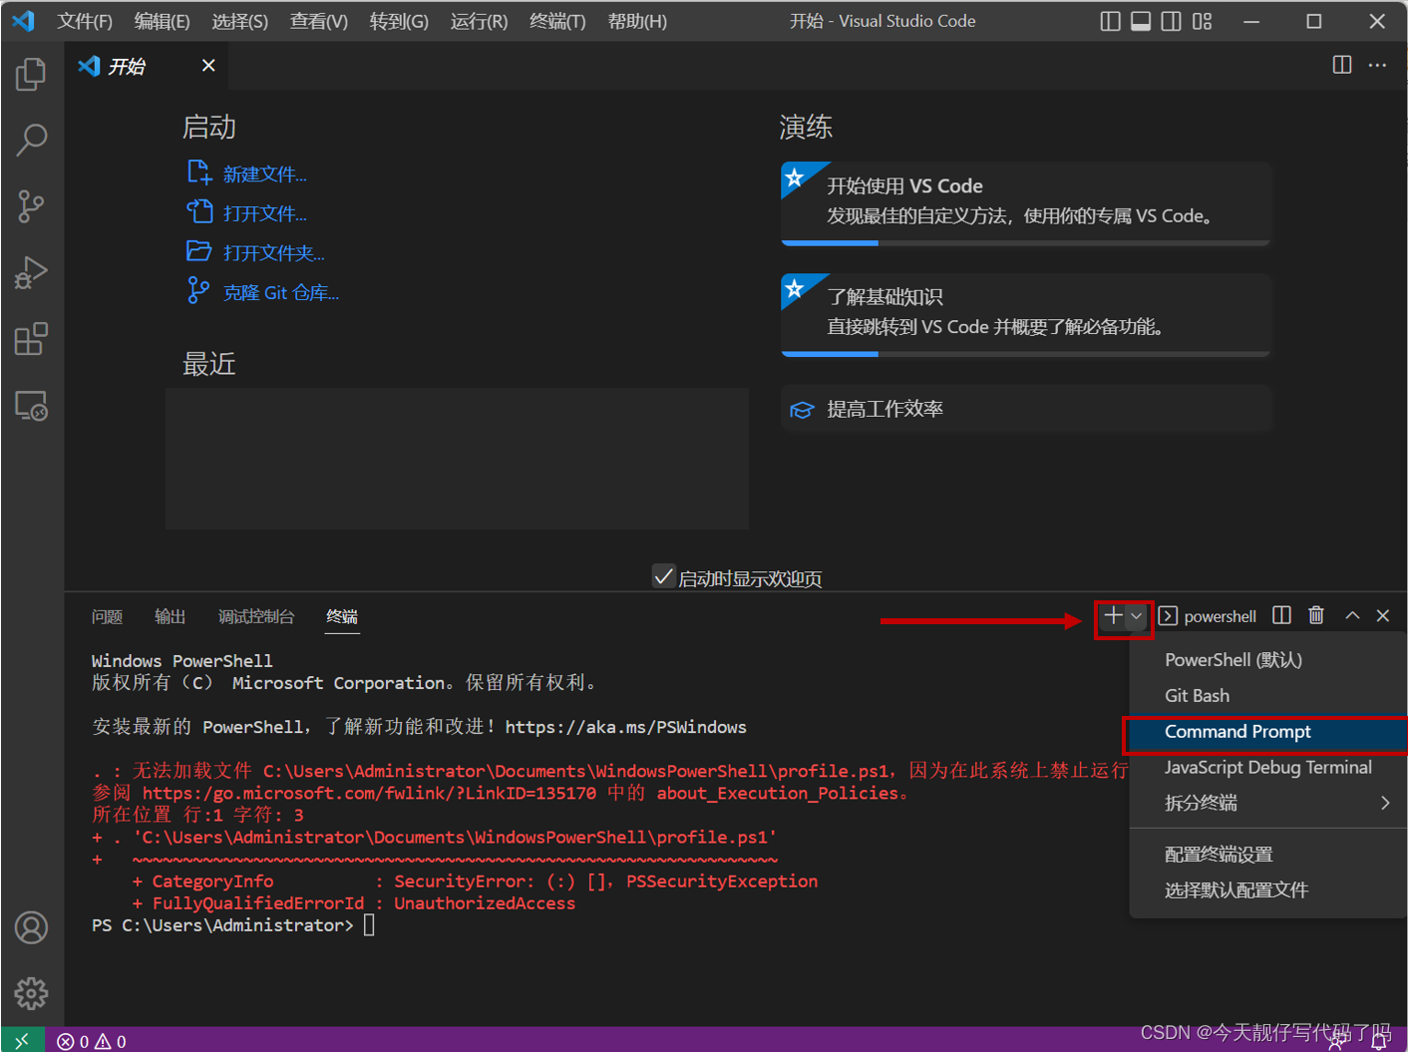
Task: Close the terminal panel
Action: [1383, 615]
